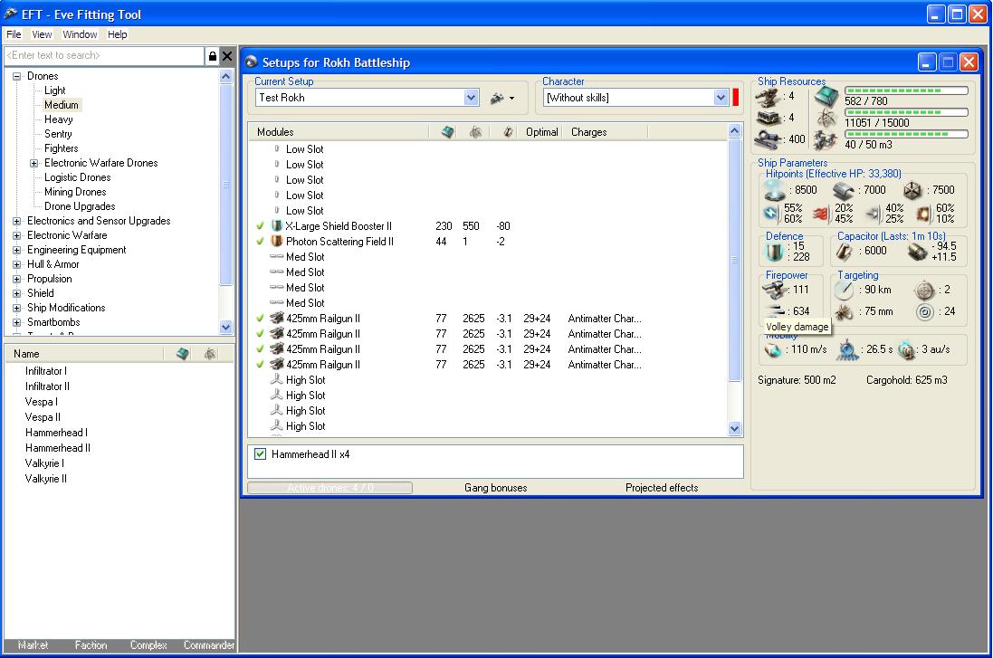Viewport: 993px width, 658px height.
Task: Click the targeting range icon showing 90 km
Action: point(844,290)
